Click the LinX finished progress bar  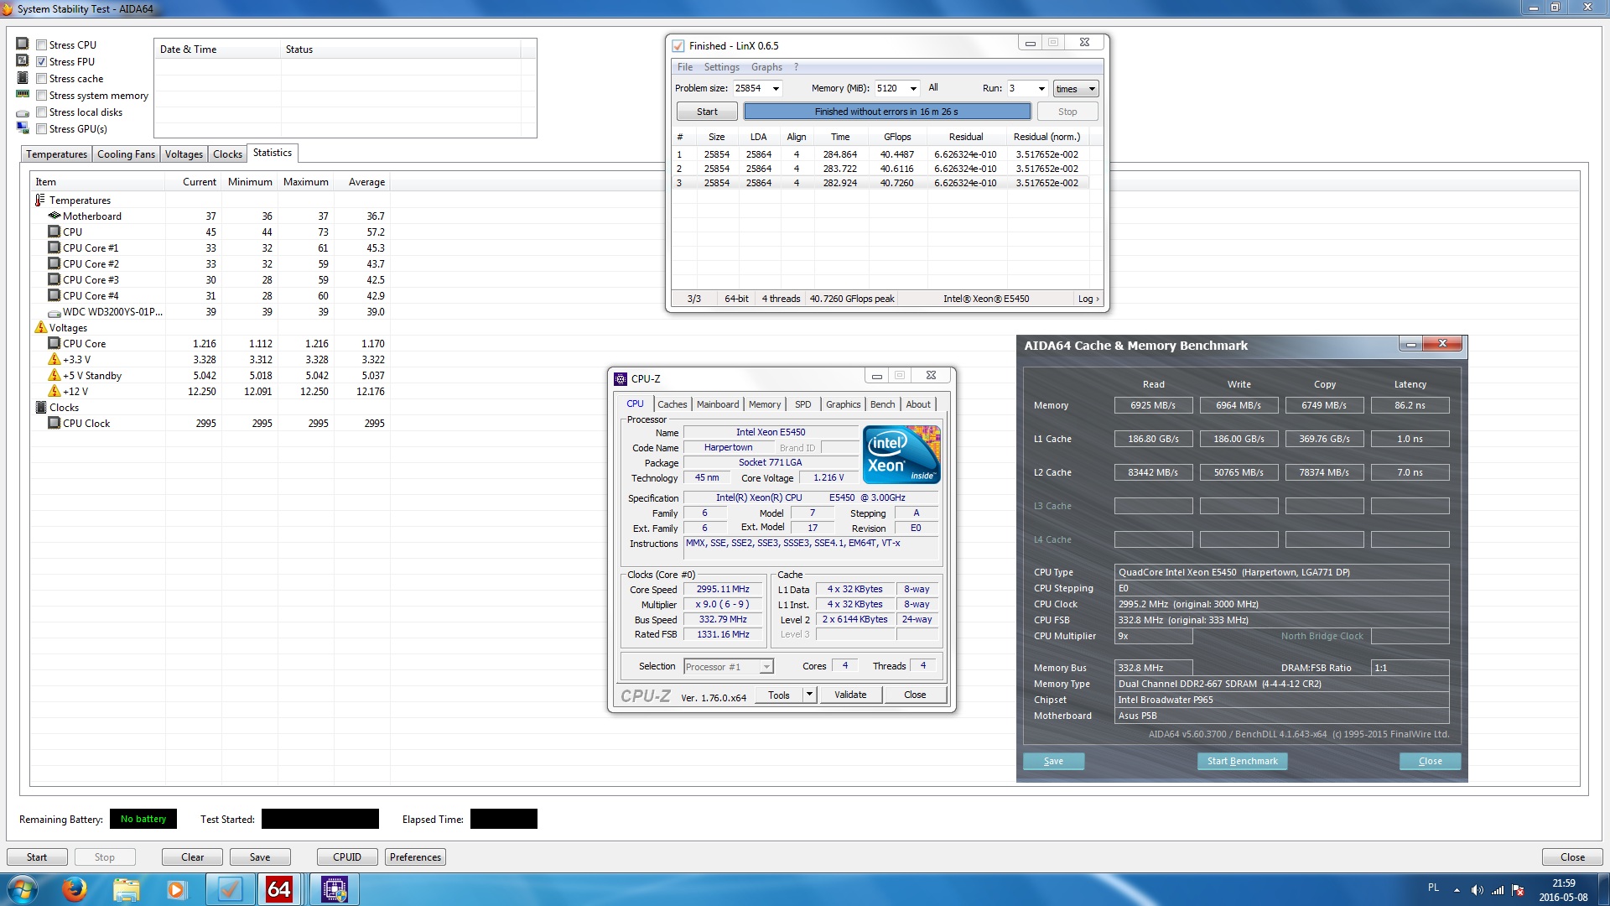coord(886,112)
